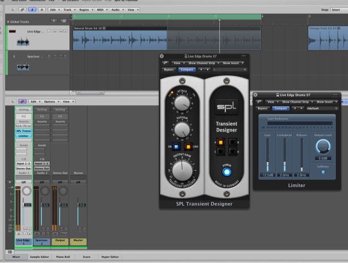Expand Global Tracks disclosure triangle
Screen dimensions: 348x263
pyautogui.click(x=8, y=22)
